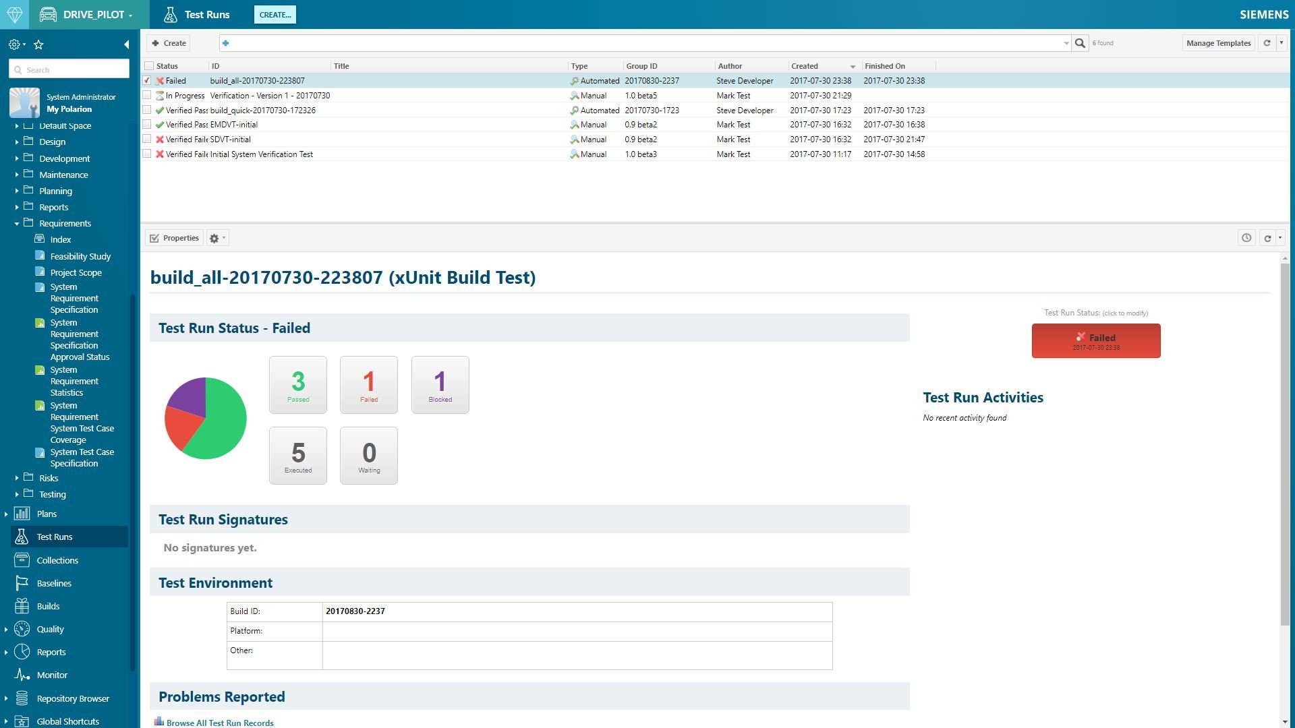Toggle checkbox for build_all-20170730-223807 row
The image size is (1295, 728).
click(x=148, y=80)
